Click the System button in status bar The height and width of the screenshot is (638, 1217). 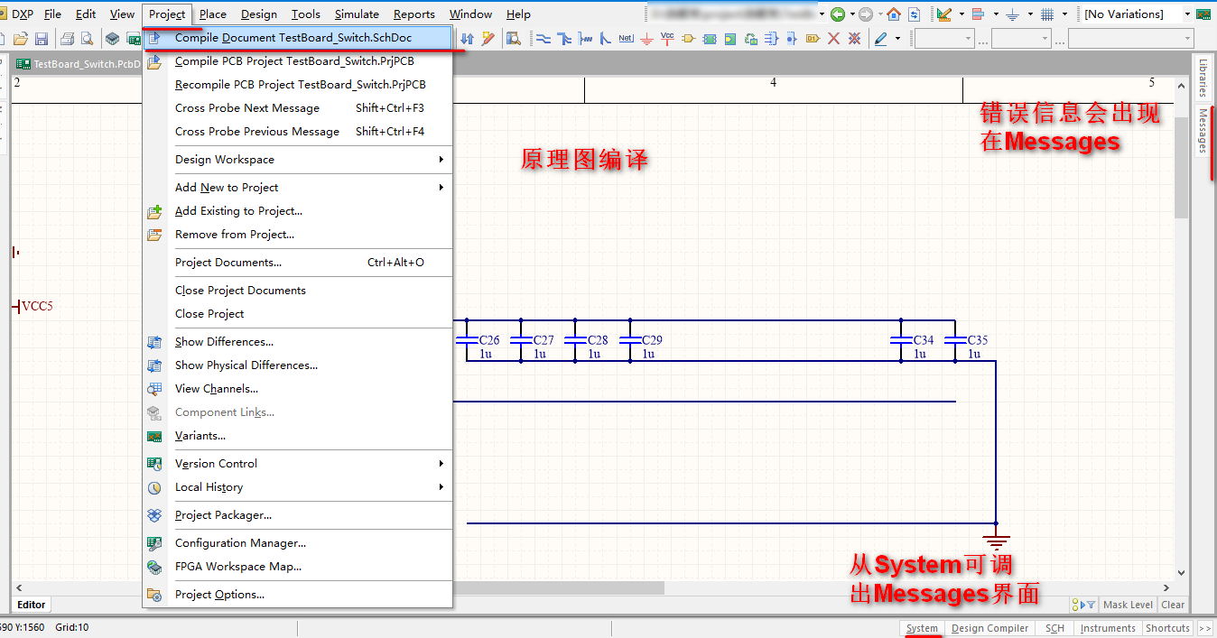tap(922, 628)
